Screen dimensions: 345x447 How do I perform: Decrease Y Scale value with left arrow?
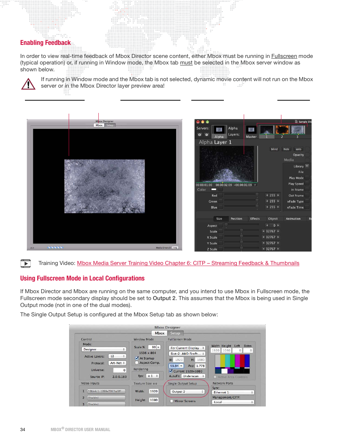[x=263, y=243]
